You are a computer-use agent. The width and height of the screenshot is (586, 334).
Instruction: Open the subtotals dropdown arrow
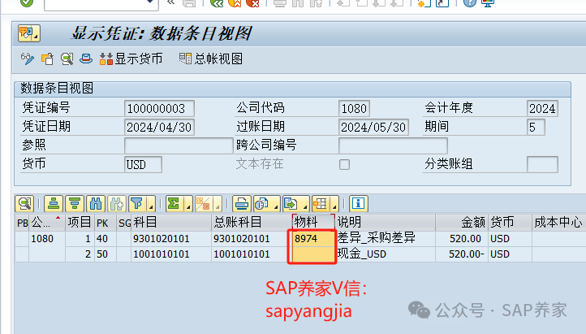(218, 206)
